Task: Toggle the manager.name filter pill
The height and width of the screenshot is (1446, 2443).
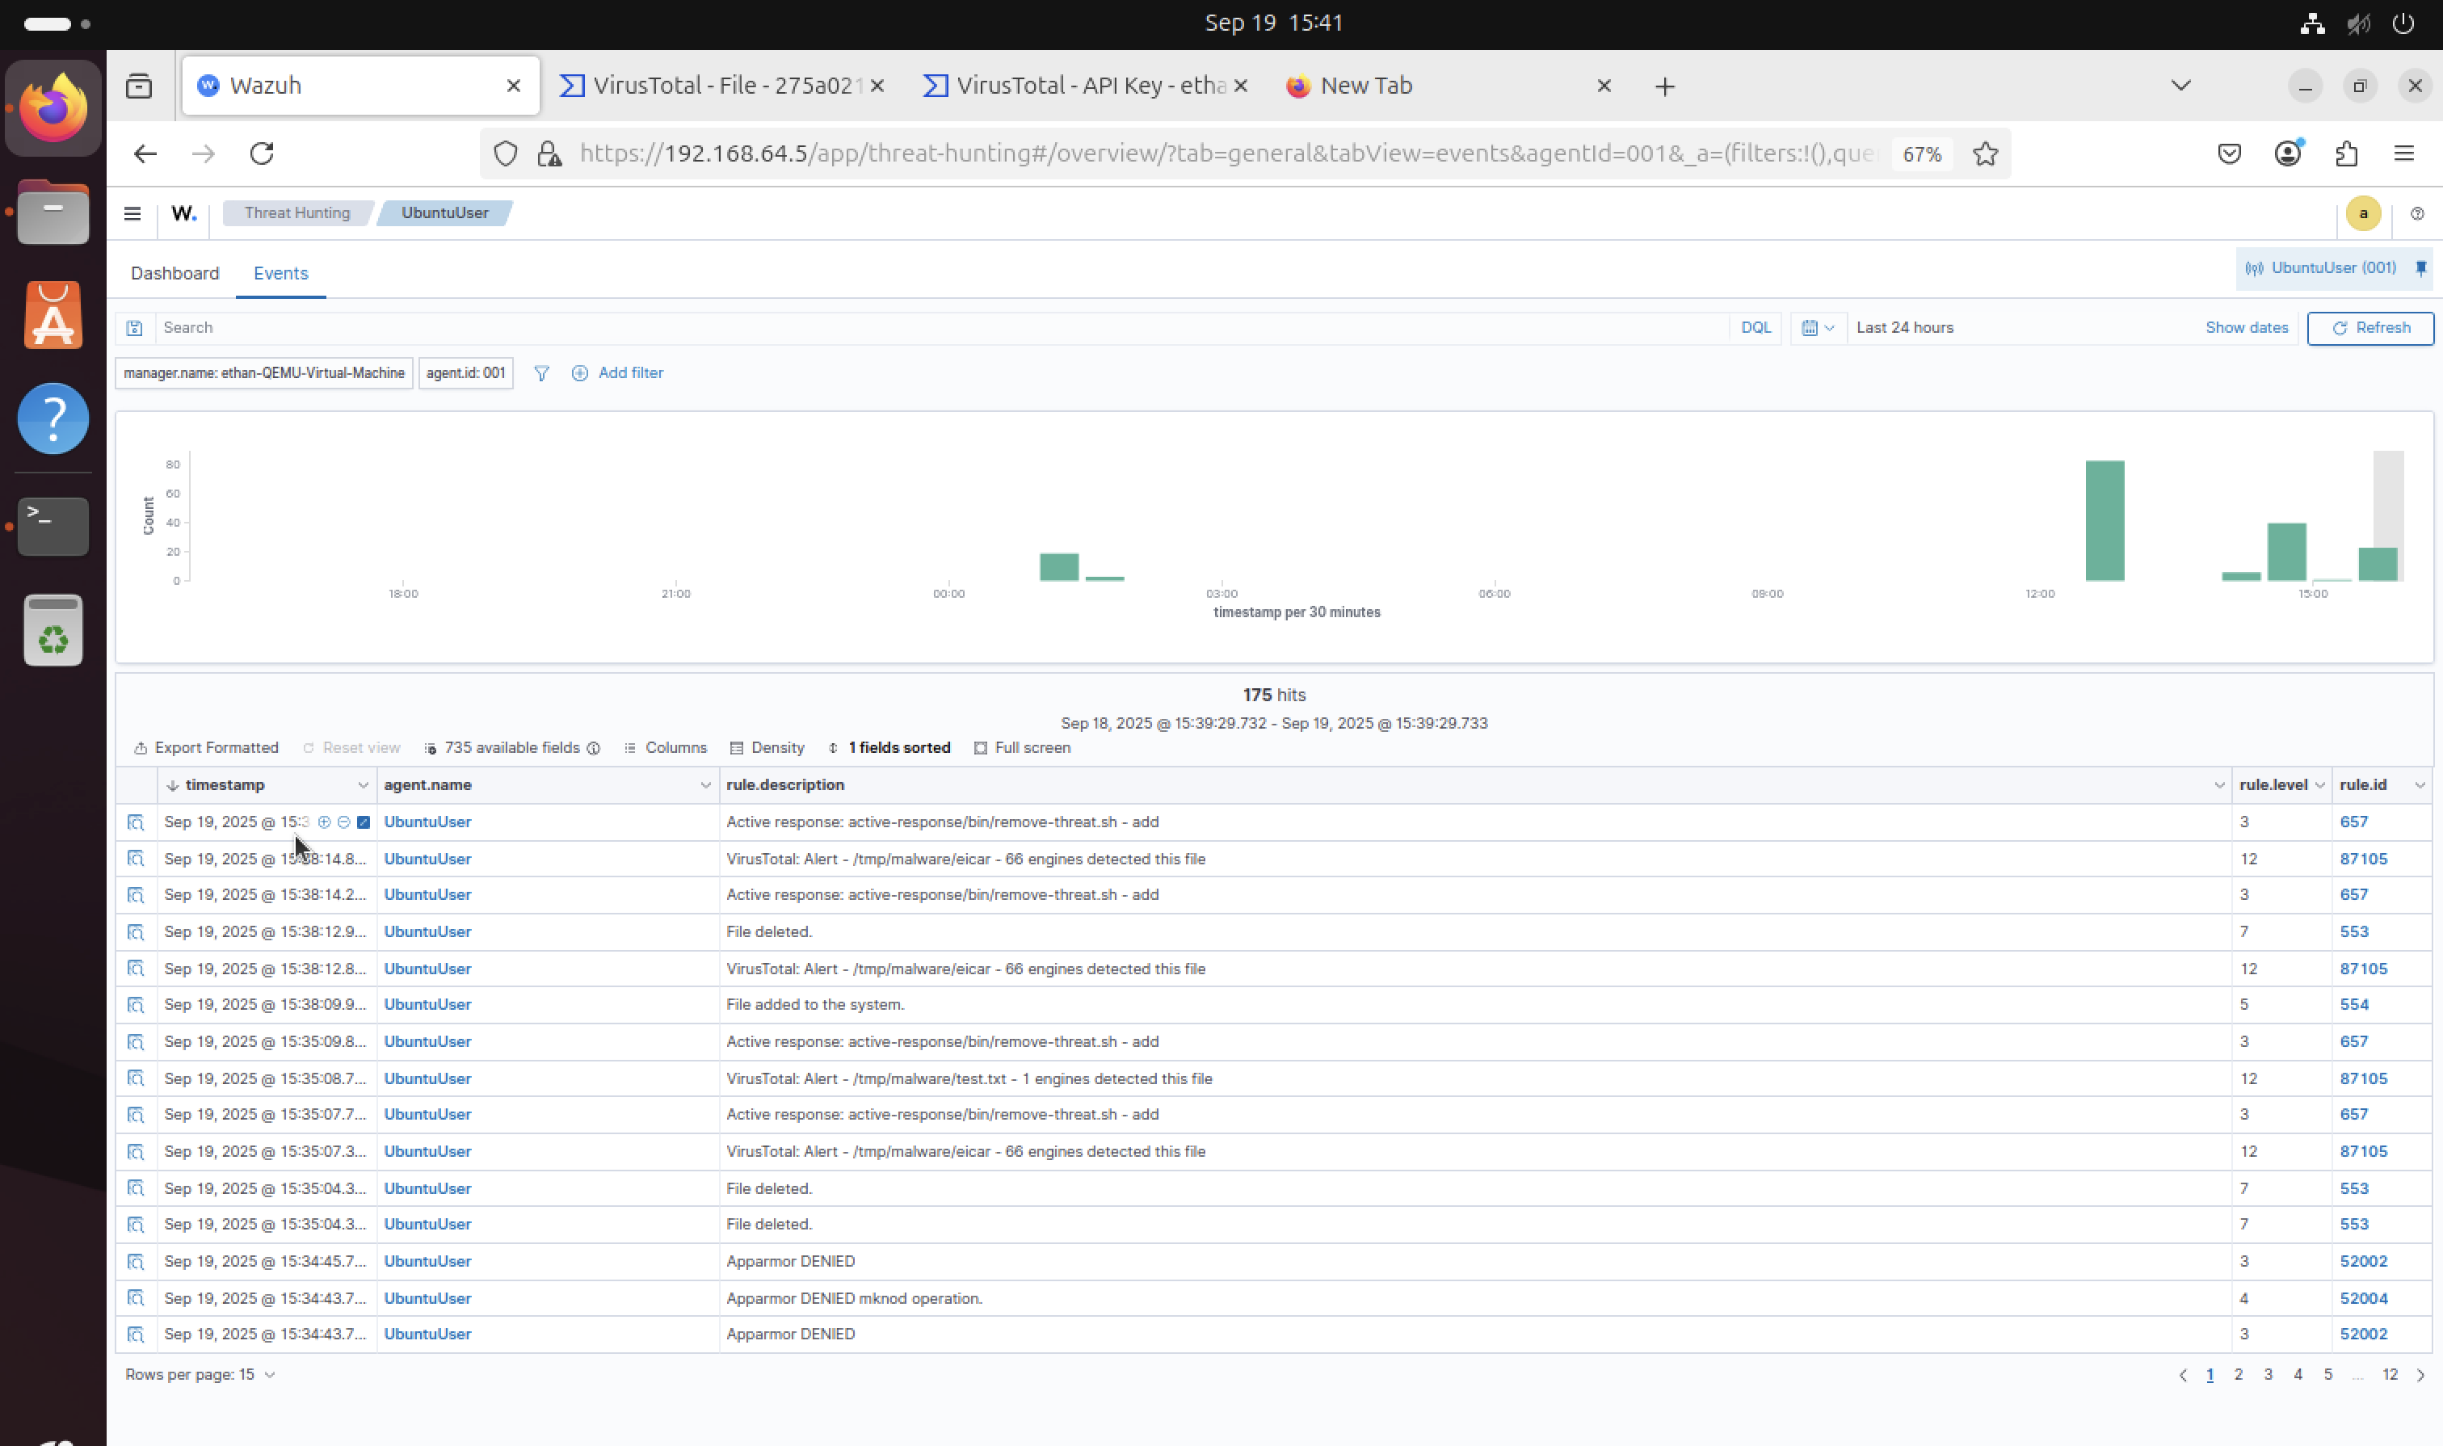Action: [264, 373]
